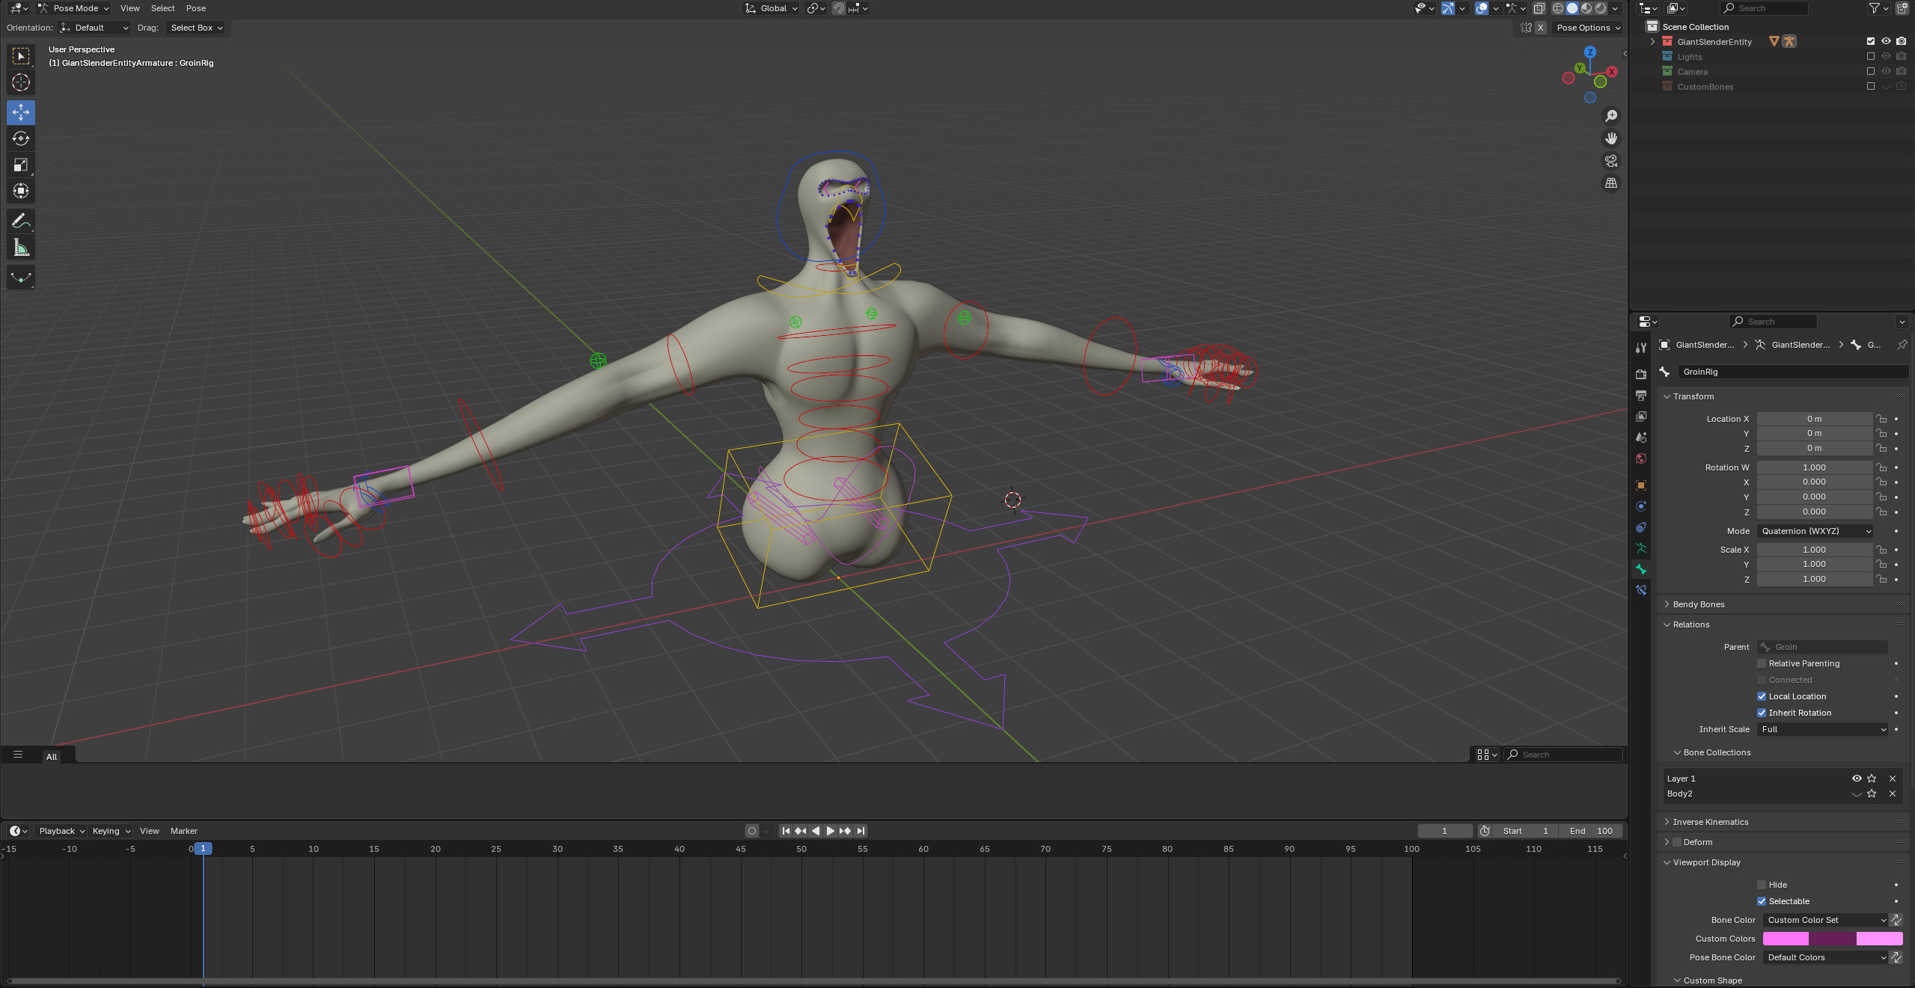Open the Inherit Scale Full dropdown
The height and width of the screenshot is (988, 1915).
[1823, 729]
